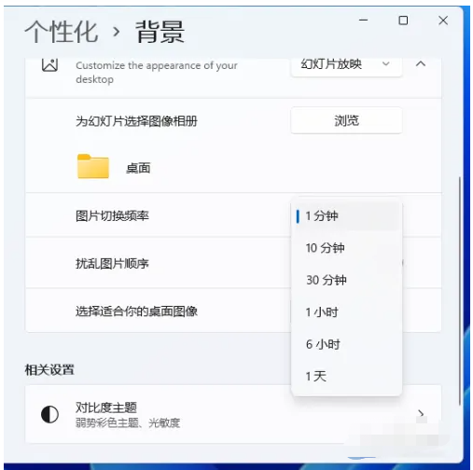Click the 相关设置 heading
Screen dimensions: 473x470
coord(49,370)
